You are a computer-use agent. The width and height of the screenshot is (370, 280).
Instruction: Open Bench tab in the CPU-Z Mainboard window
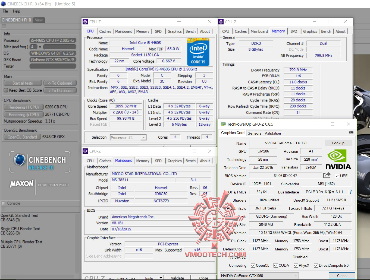click(x=190, y=161)
